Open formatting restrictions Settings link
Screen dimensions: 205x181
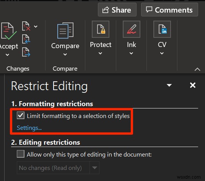pyautogui.click(x=29, y=128)
